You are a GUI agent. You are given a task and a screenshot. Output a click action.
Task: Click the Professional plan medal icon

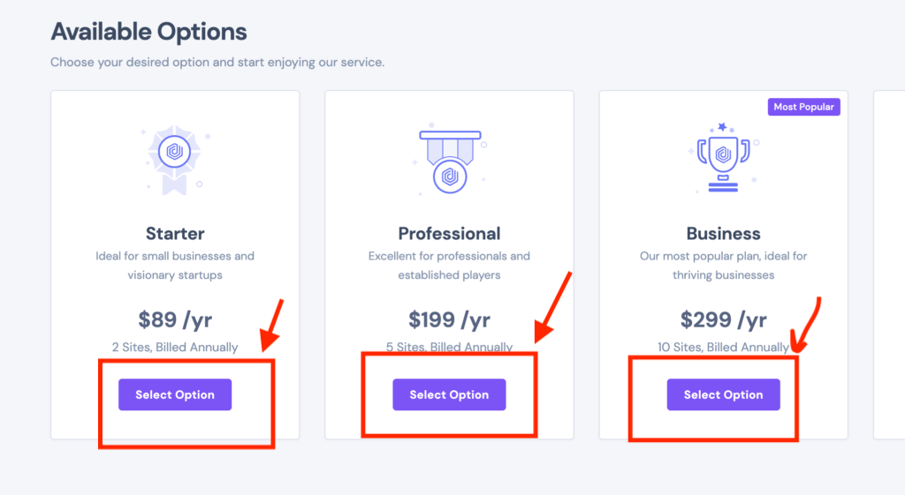tap(450, 158)
